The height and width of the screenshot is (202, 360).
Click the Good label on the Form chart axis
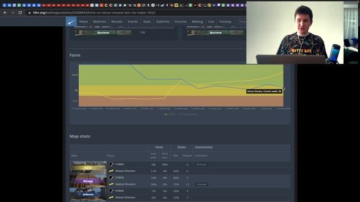point(75,75)
